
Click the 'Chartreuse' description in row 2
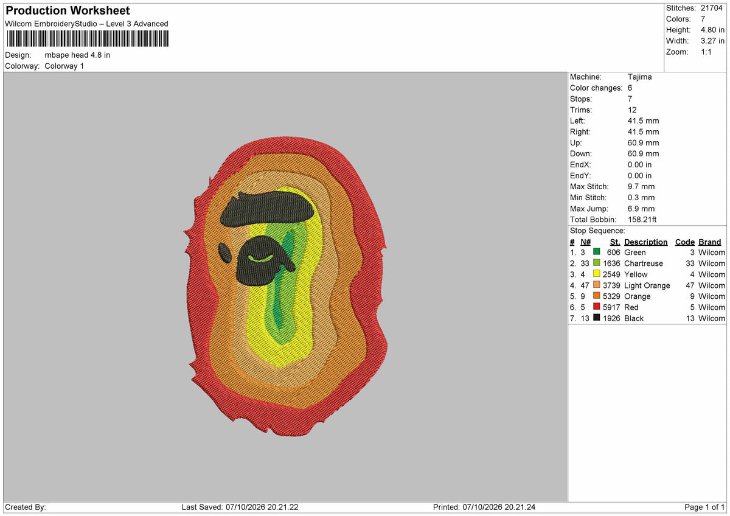coord(644,263)
